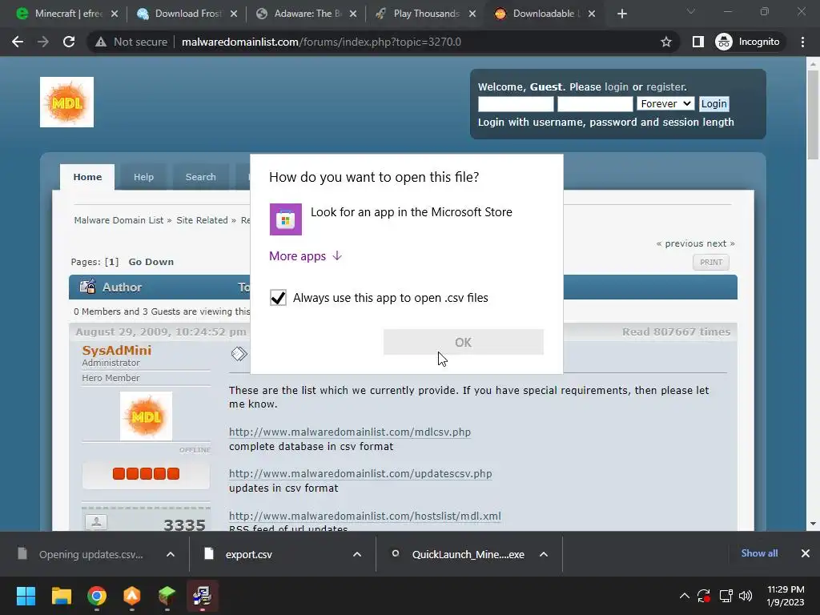Click the Author column topic icon
The height and width of the screenshot is (615, 820).
point(87,287)
